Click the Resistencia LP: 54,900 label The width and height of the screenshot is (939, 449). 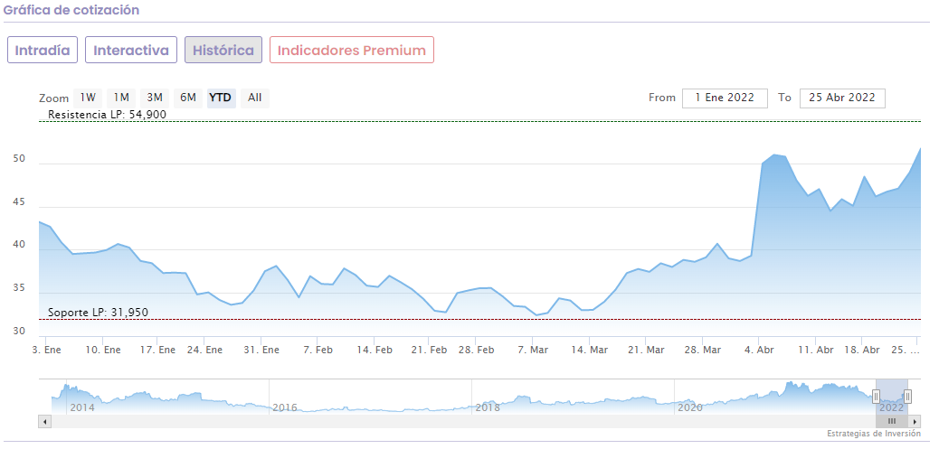[107, 115]
